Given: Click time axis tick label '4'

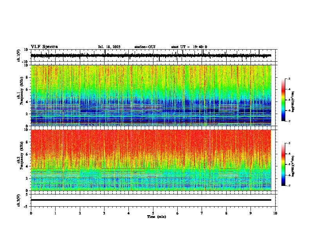Looking at the screenshot, I should 129,213.
